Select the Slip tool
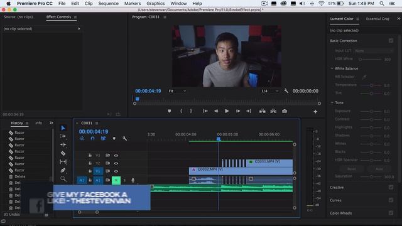 (x=63, y=162)
